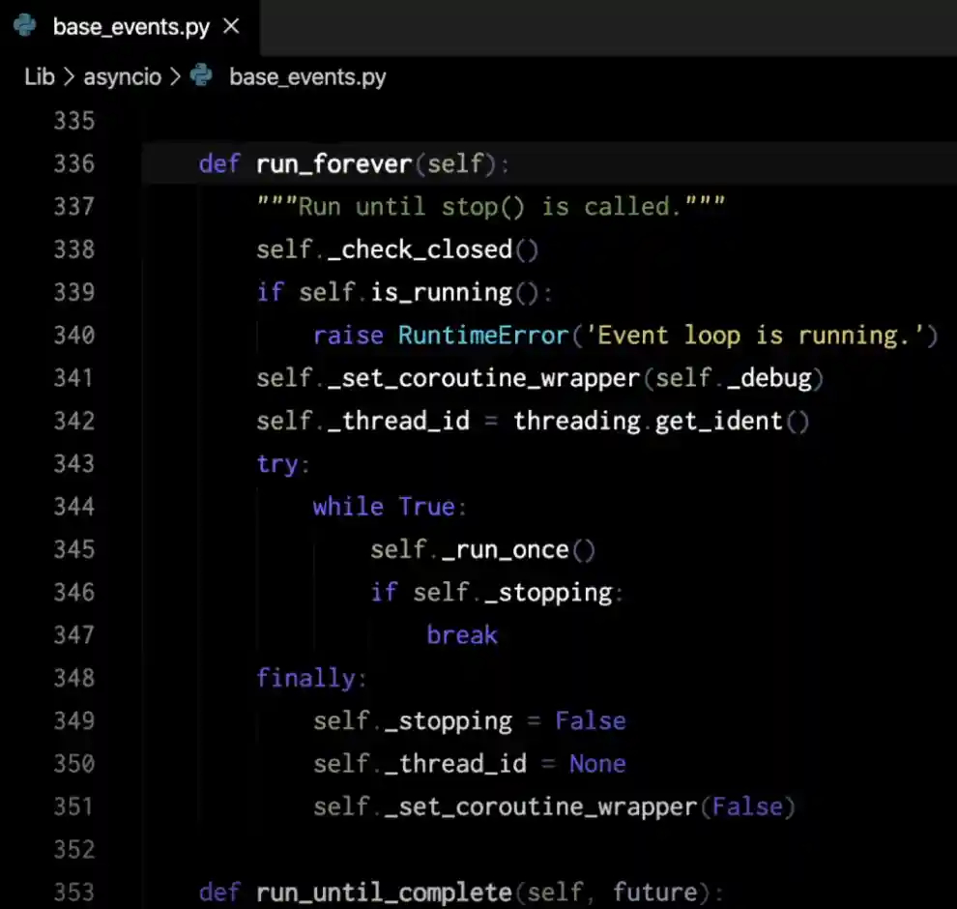The width and height of the screenshot is (957, 909).
Task: Click line number 348 in the gutter
Action: click(73, 678)
